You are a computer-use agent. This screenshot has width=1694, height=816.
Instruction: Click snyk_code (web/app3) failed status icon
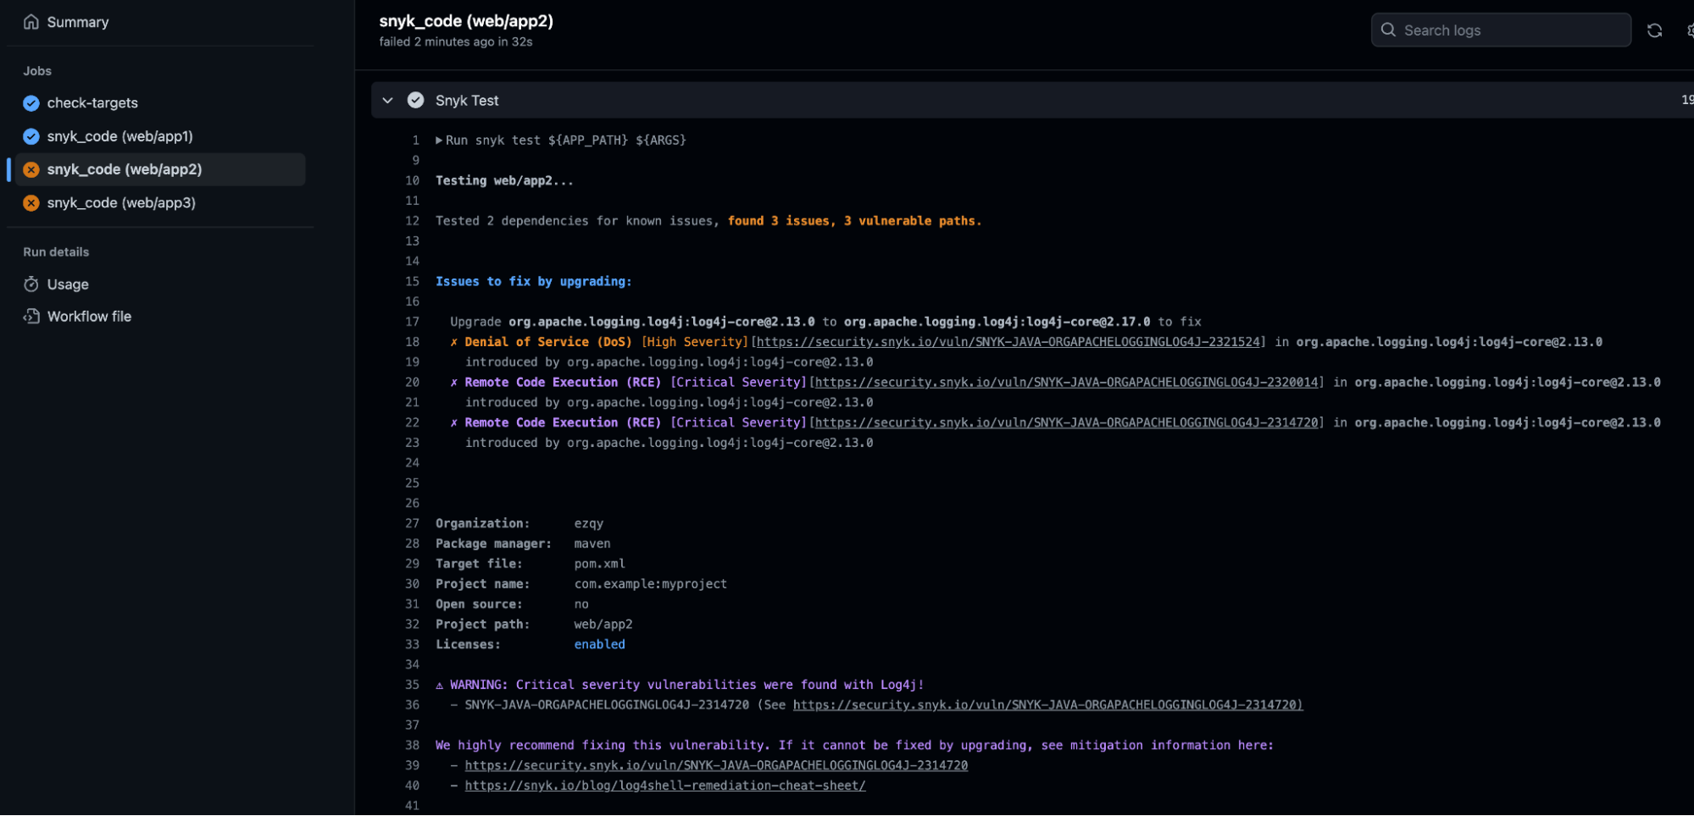(x=31, y=203)
